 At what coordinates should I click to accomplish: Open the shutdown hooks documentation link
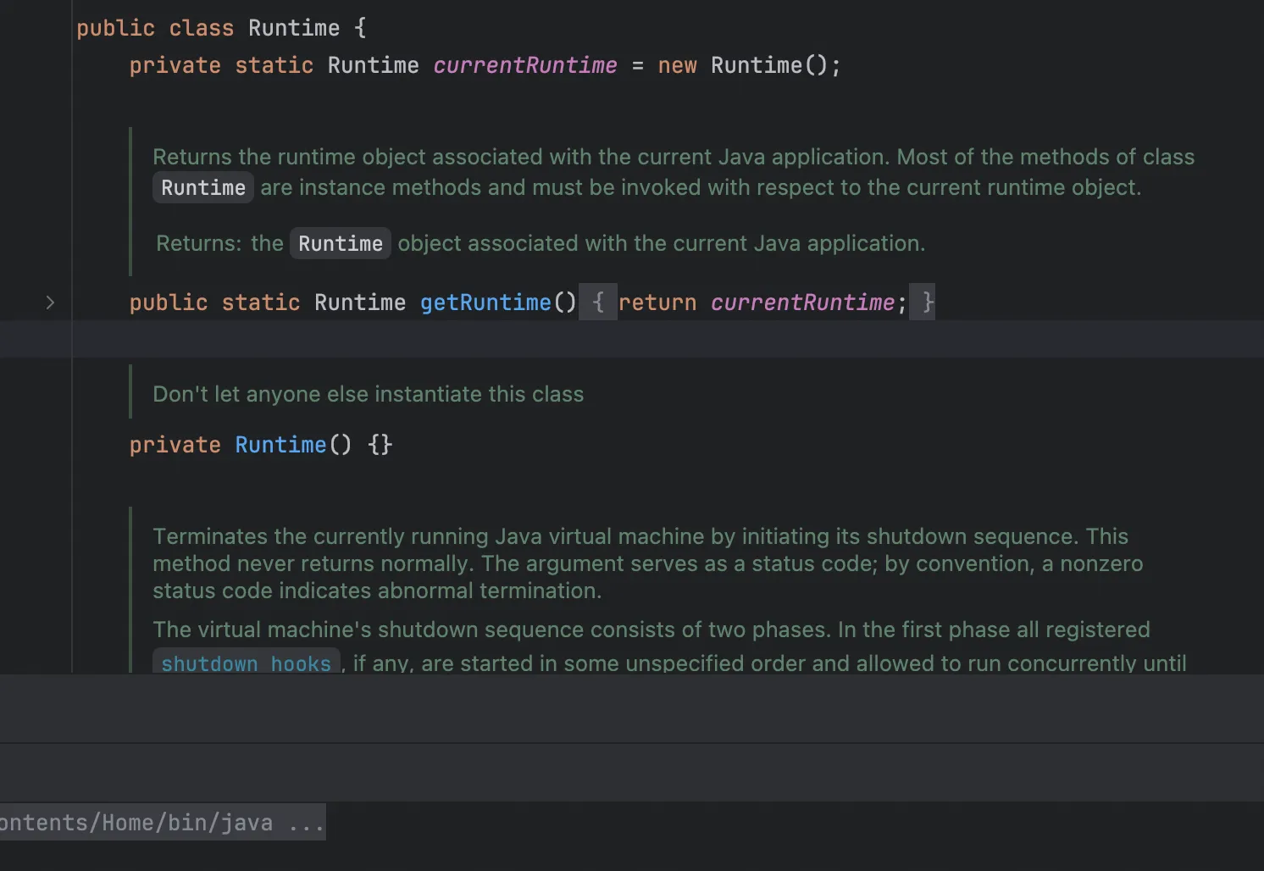[x=246, y=663]
